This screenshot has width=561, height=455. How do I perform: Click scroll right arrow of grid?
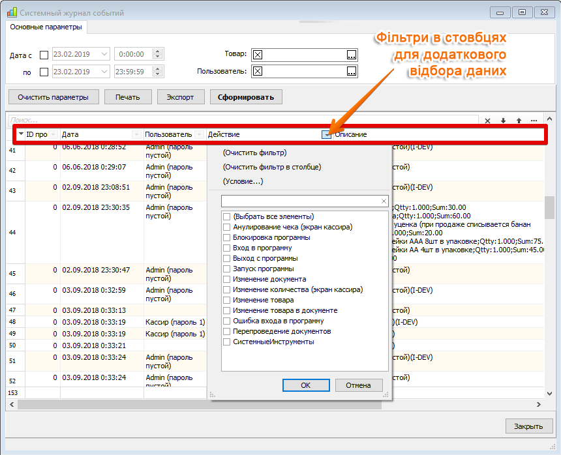(538, 405)
